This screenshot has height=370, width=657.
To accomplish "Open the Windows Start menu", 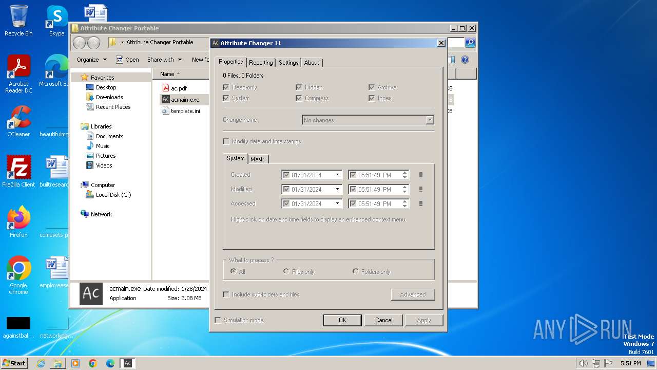I will pyautogui.click(x=14, y=363).
